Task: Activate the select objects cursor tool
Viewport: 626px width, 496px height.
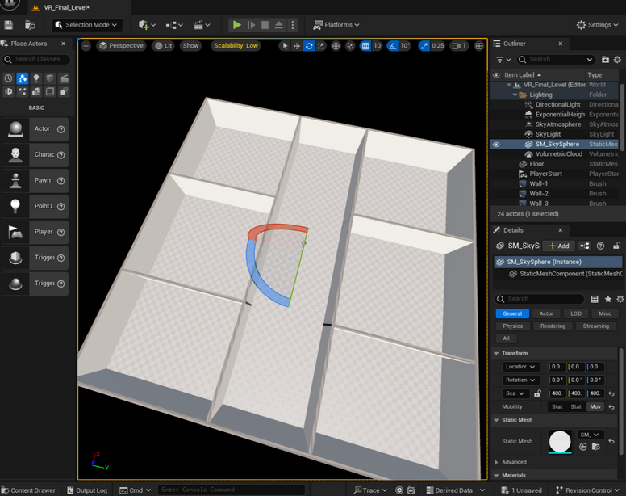Action: (285, 46)
